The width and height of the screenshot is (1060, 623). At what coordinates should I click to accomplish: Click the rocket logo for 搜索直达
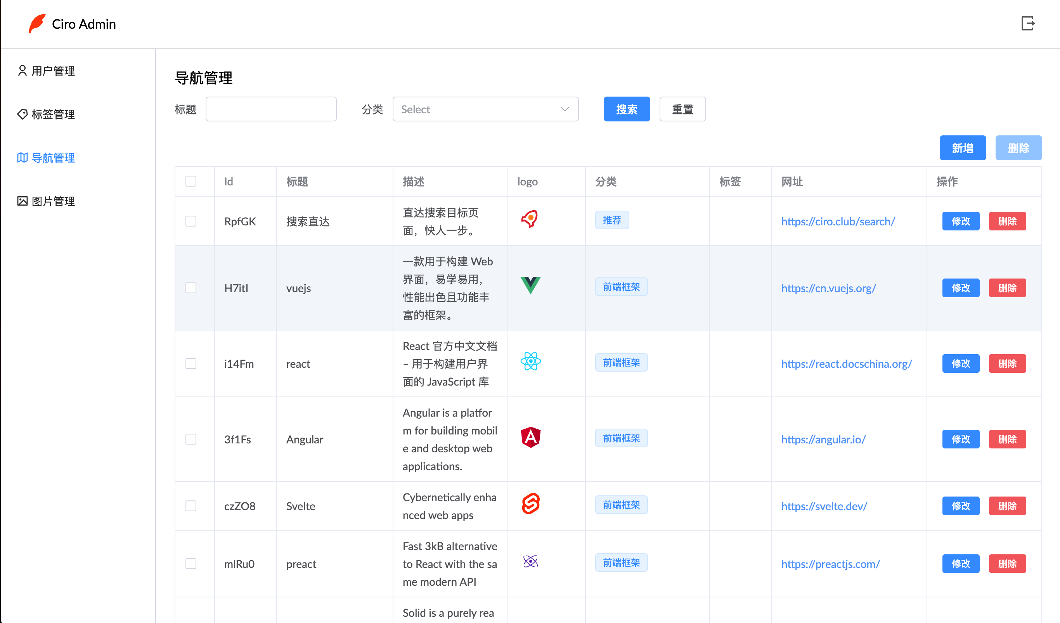coord(530,219)
